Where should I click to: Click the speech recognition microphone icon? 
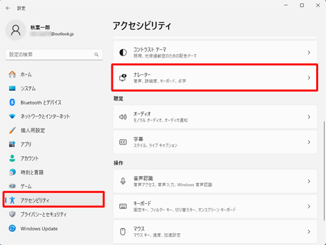coord(123,181)
